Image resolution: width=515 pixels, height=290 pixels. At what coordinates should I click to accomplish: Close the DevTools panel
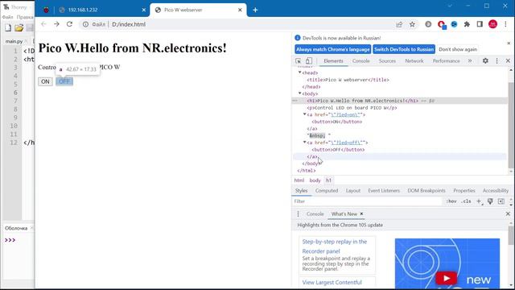click(x=508, y=61)
